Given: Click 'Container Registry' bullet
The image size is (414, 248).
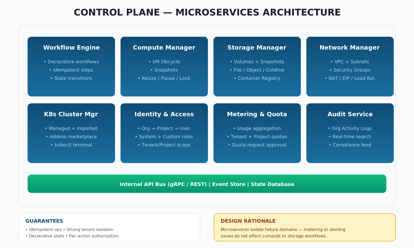Looking at the screenshot, I should [x=257, y=78].
